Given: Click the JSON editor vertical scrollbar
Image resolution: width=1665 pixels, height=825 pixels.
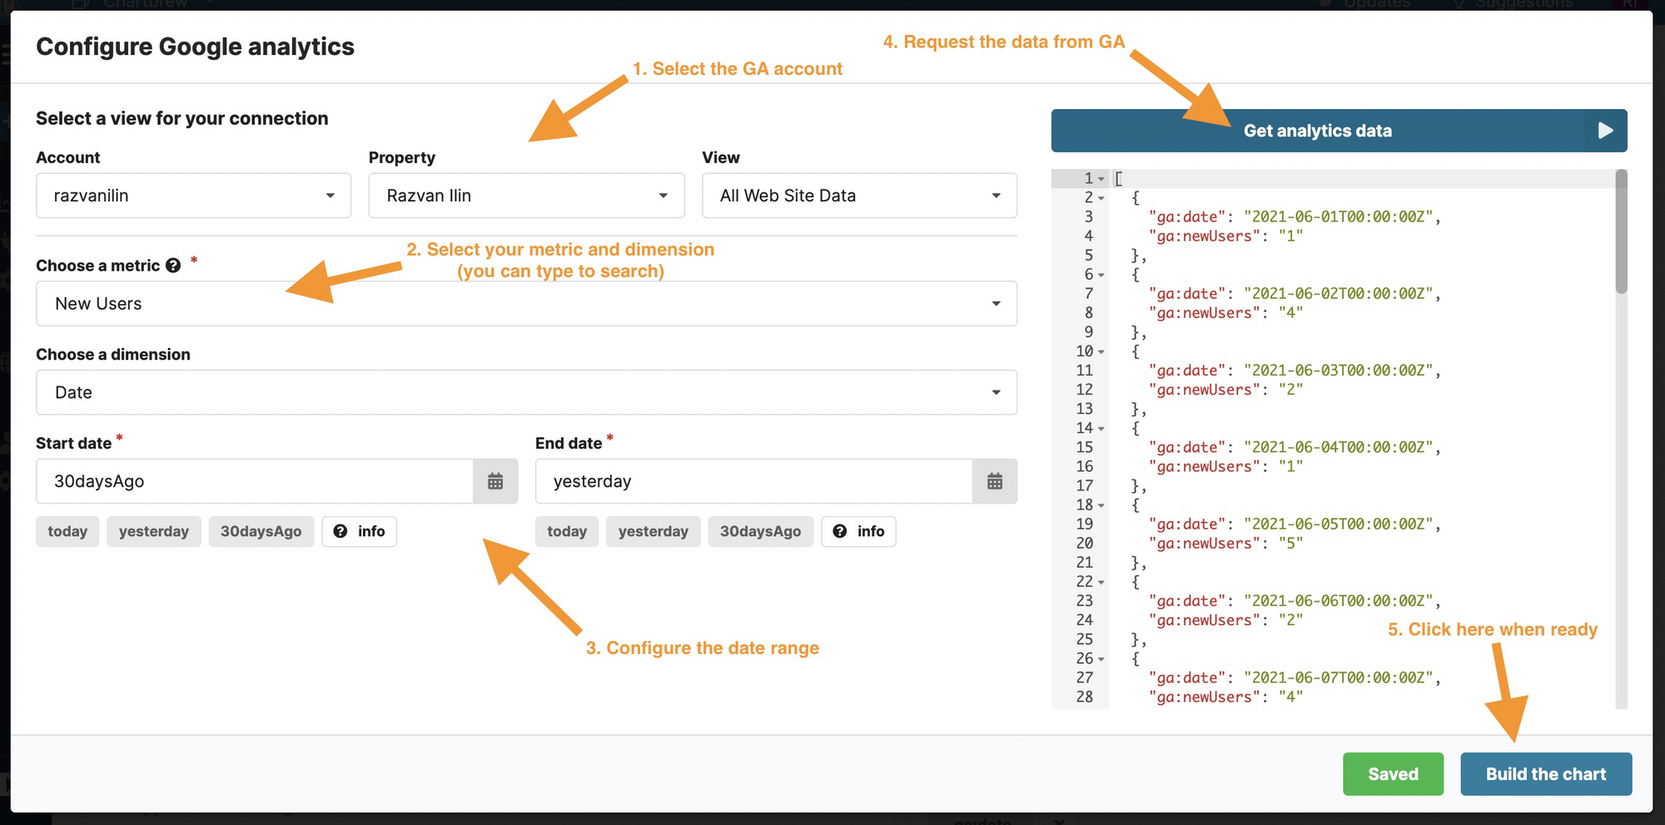Looking at the screenshot, I should click(1621, 233).
